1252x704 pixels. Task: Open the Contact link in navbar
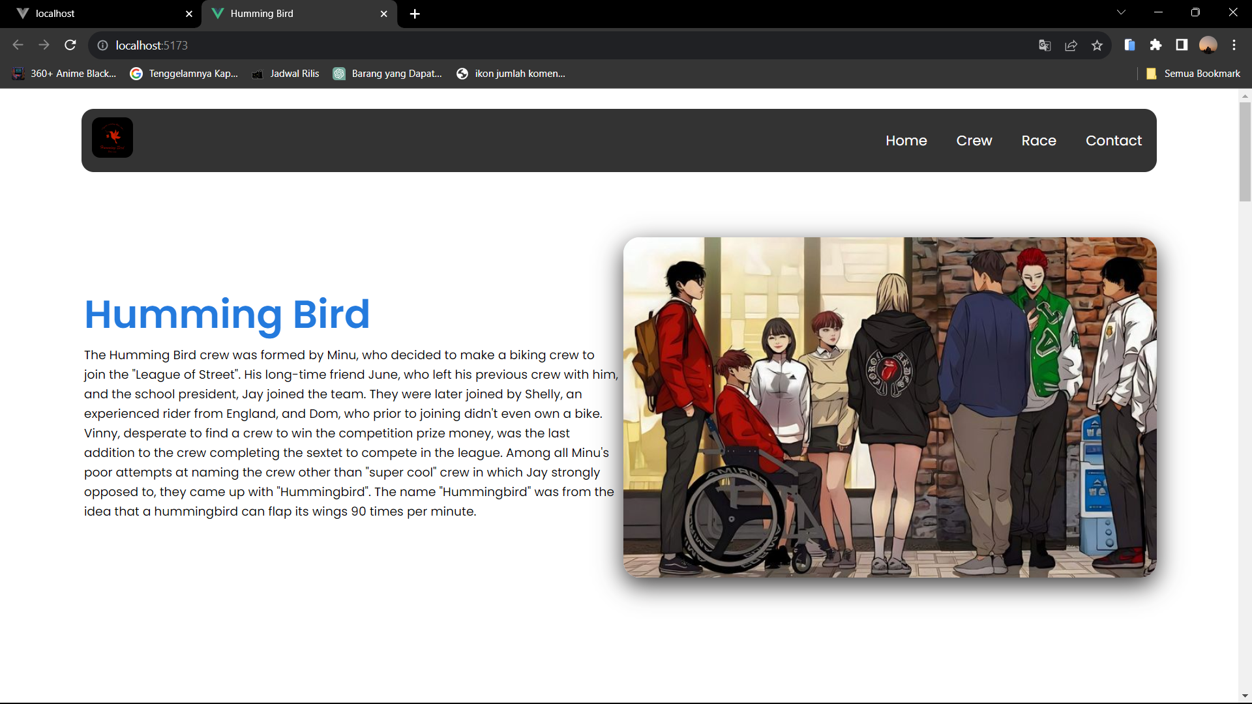[1114, 141]
